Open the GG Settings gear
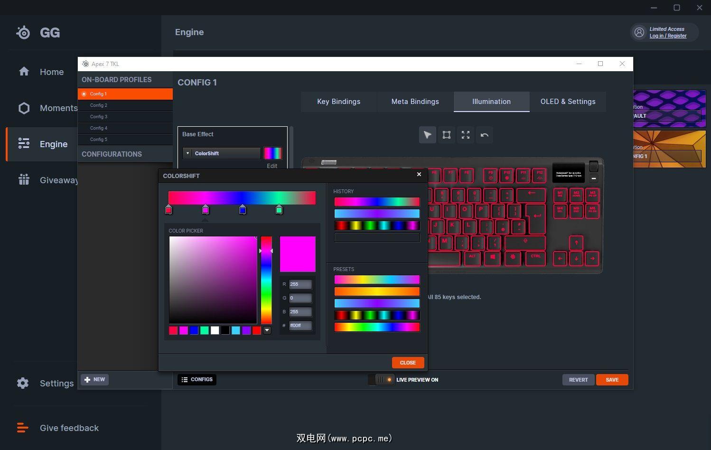Screen dimensions: 711x450 tap(23, 383)
